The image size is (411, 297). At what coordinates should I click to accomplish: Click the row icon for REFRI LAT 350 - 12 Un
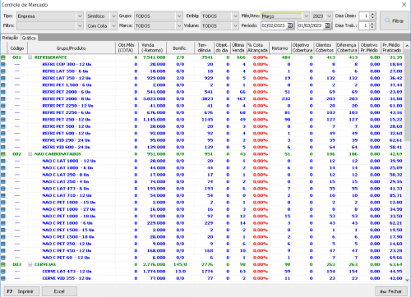click(3, 78)
